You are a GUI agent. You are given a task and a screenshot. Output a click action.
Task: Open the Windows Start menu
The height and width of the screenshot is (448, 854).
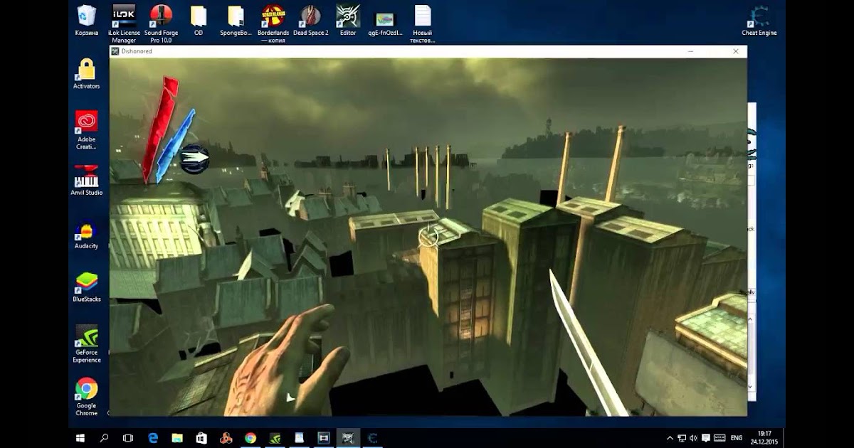click(x=80, y=438)
